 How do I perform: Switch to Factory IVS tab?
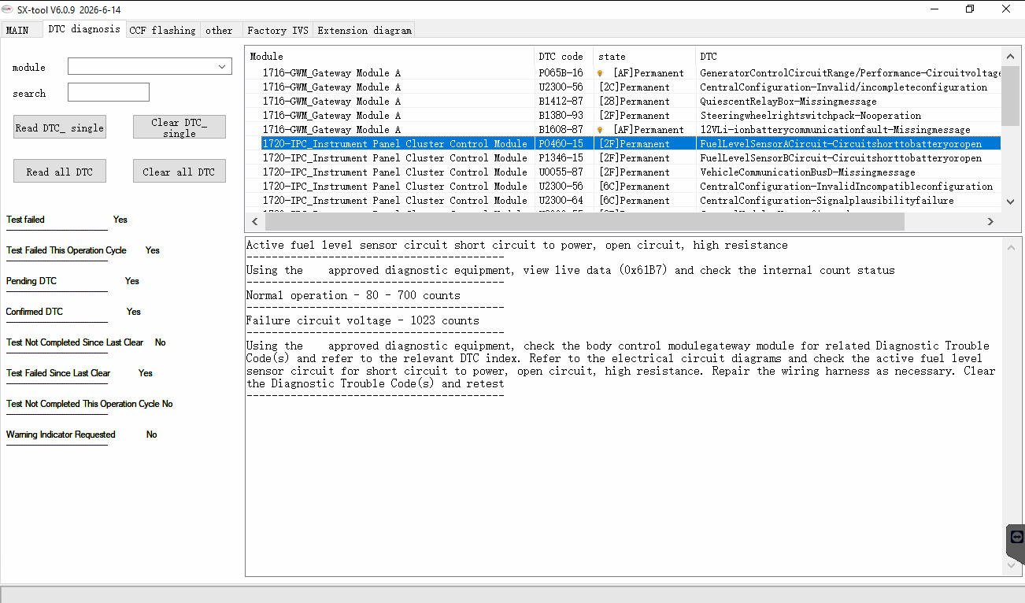point(277,30)
